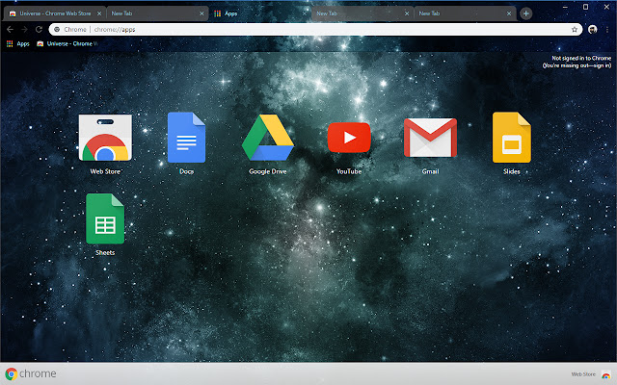This screenshot has width=617, height=385.
Task: Launch the Docs app
Action: (186, 138)
